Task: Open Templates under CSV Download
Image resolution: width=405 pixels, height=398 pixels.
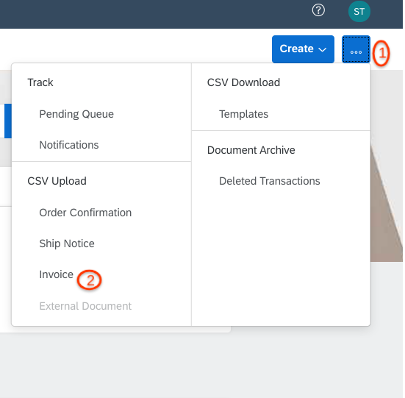Action: click(x=243, y=114)
